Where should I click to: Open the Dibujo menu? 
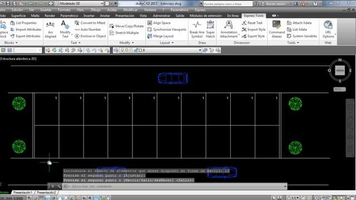tap(96, 10)
